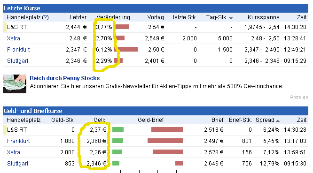313x173 pixels.
Task: Toggle Spread column sort arrow
Action: click(x=278, y=120)
